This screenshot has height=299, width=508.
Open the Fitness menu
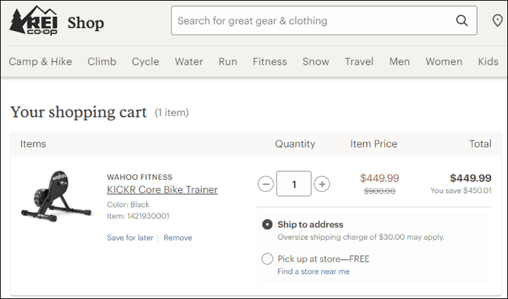click(270, 61)
